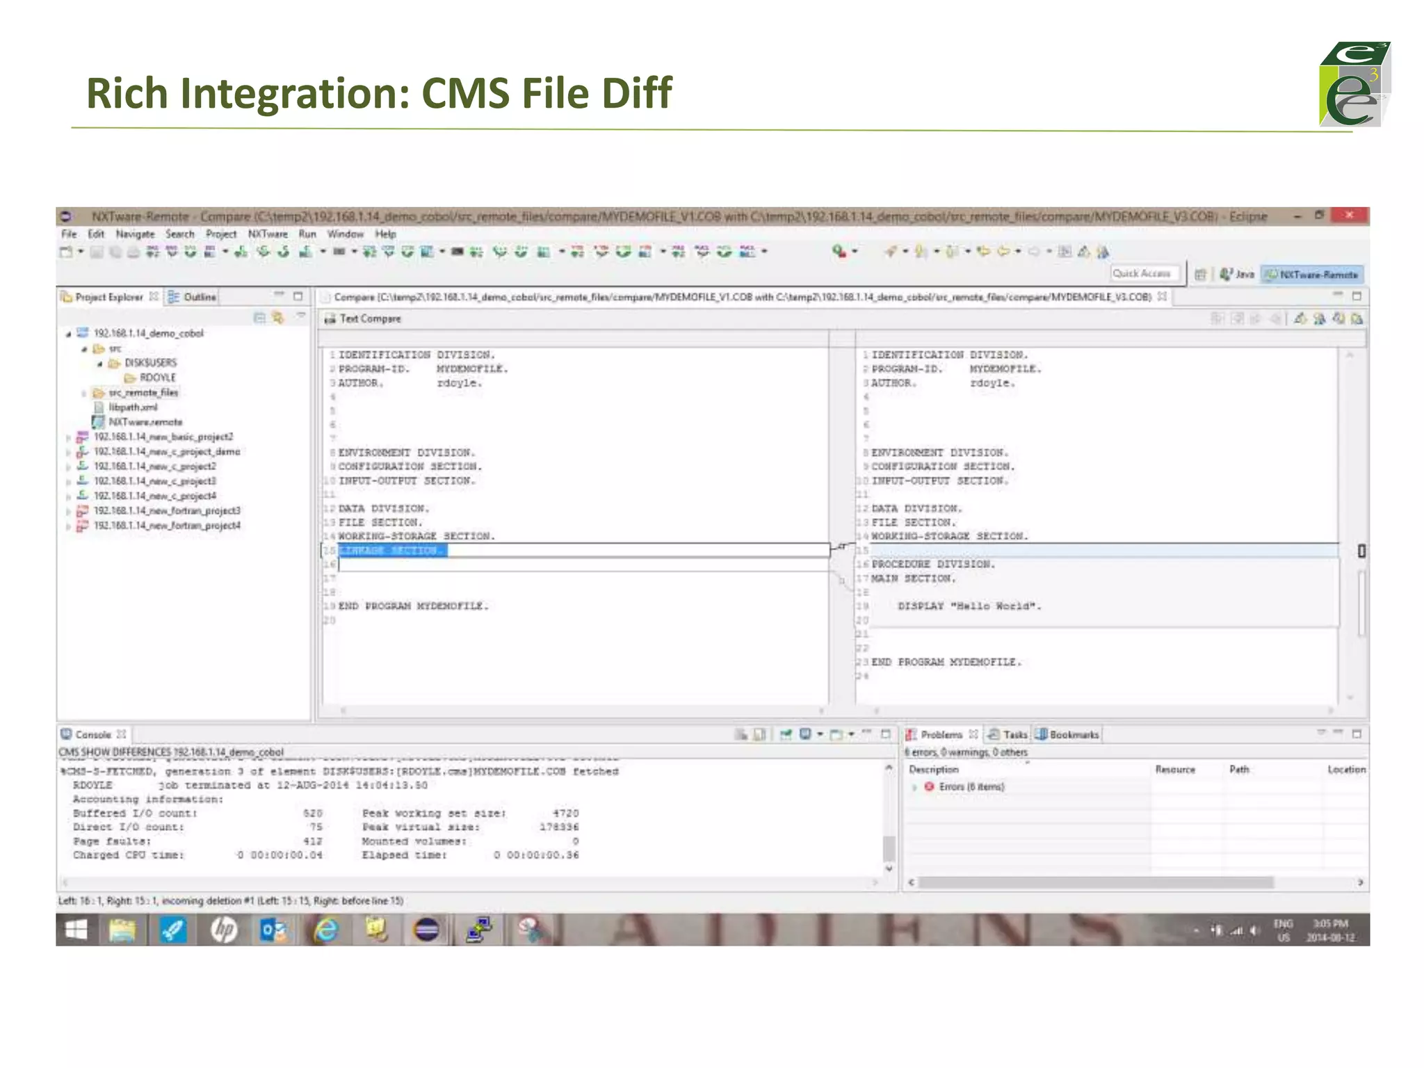
Task: Open the Navigate menu
Action: tap(135, 234)
